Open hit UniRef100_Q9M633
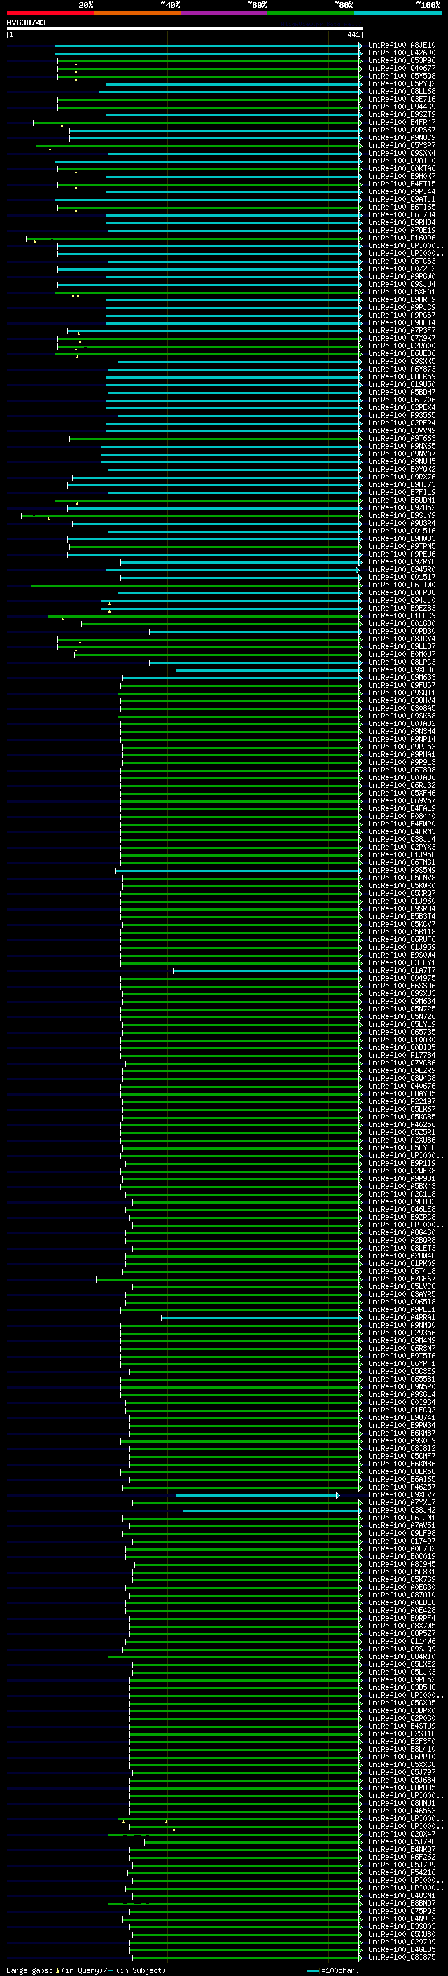Viewport: 448px width, 1976px height. tap(402, 677)
